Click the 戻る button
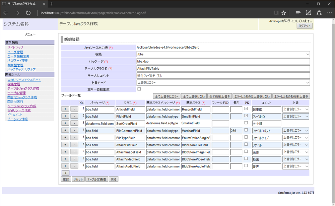This screenshot has height=206, width=335. [x=114, y=179]
